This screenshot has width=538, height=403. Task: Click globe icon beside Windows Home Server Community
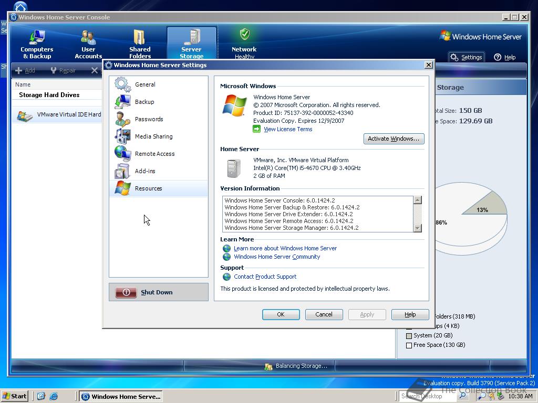tap(226, 257)
